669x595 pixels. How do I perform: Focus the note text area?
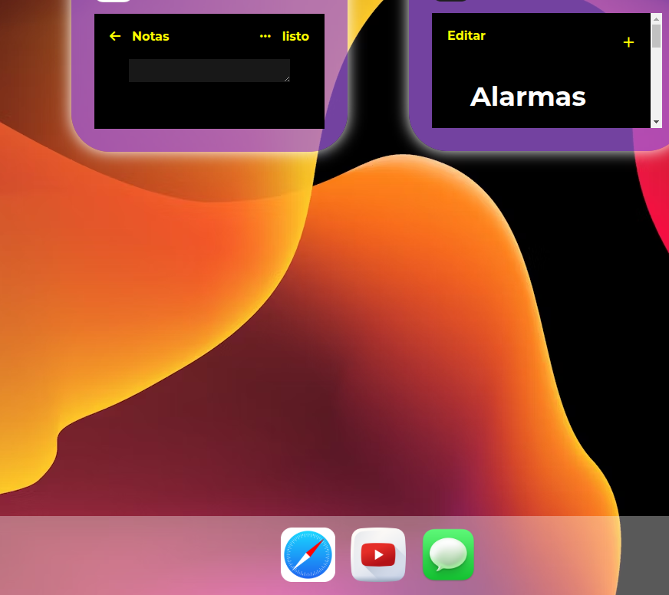click(207, 70)
